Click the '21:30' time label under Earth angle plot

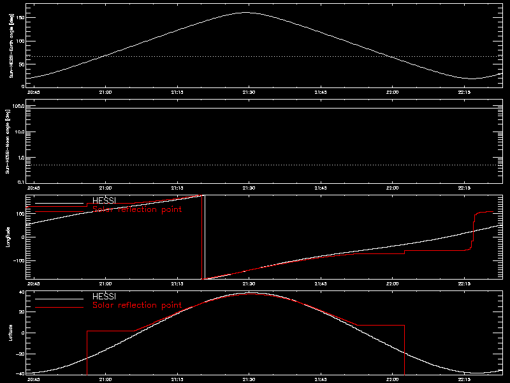249,92
